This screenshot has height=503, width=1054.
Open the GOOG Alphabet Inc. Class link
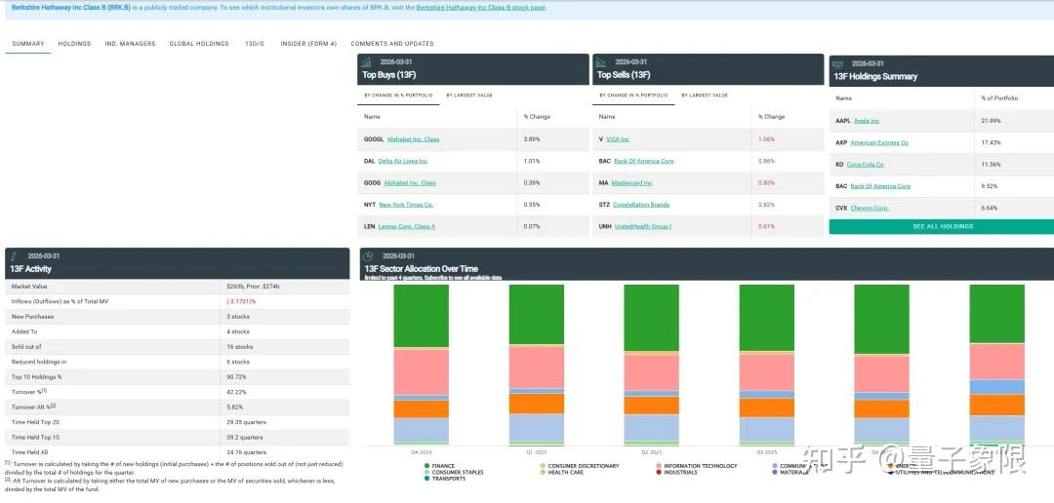point(410,183)
